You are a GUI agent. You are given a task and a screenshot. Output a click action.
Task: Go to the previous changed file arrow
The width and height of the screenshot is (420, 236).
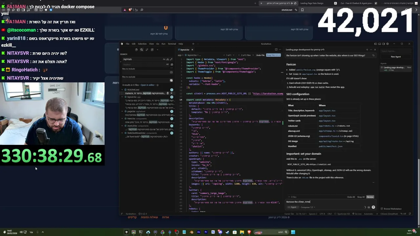click(239, 55)
